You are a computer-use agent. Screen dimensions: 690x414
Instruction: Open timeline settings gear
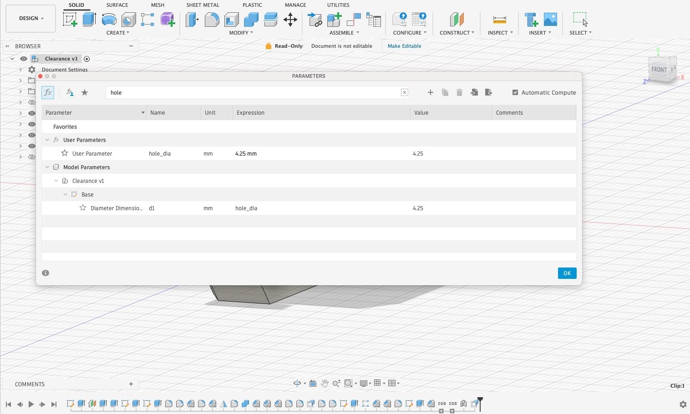683,404
